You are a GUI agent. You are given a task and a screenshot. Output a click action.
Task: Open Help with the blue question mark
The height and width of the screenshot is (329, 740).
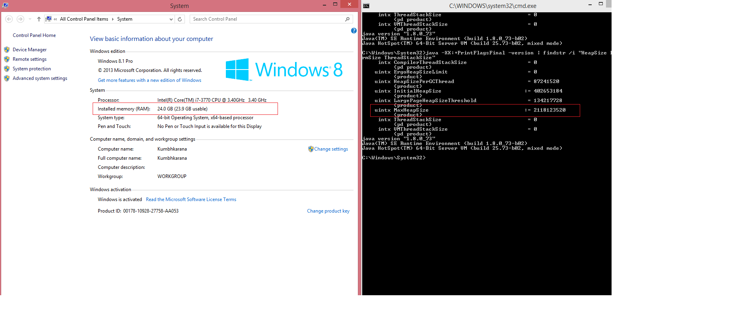tap(354, 31)
